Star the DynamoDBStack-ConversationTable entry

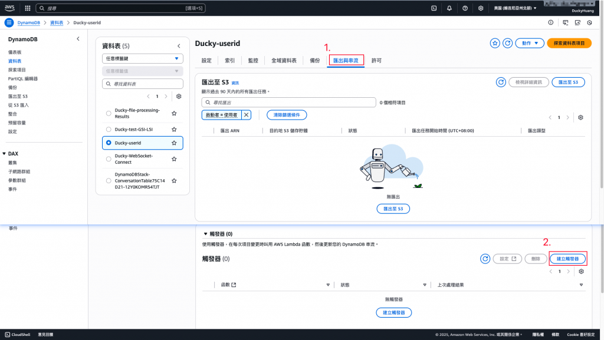[x=174, y=180]
